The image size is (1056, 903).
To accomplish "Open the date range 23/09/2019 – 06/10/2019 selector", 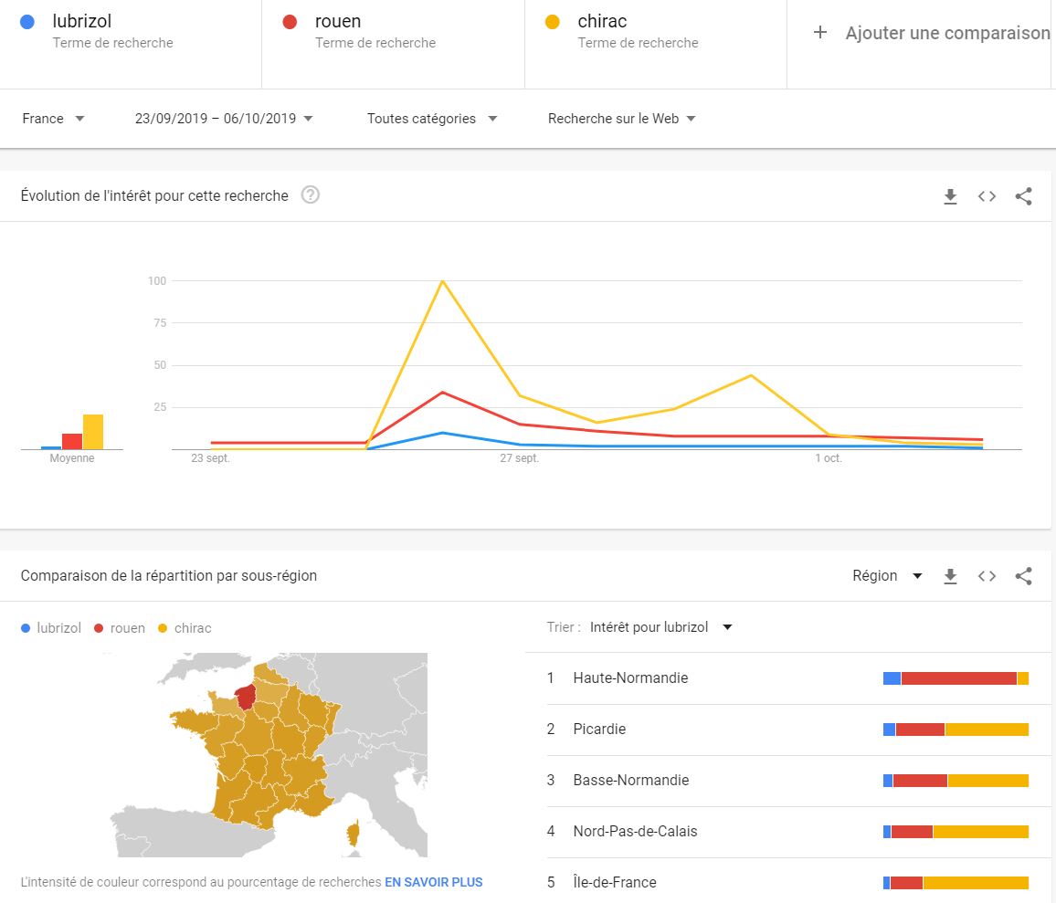I will (224, 119).
